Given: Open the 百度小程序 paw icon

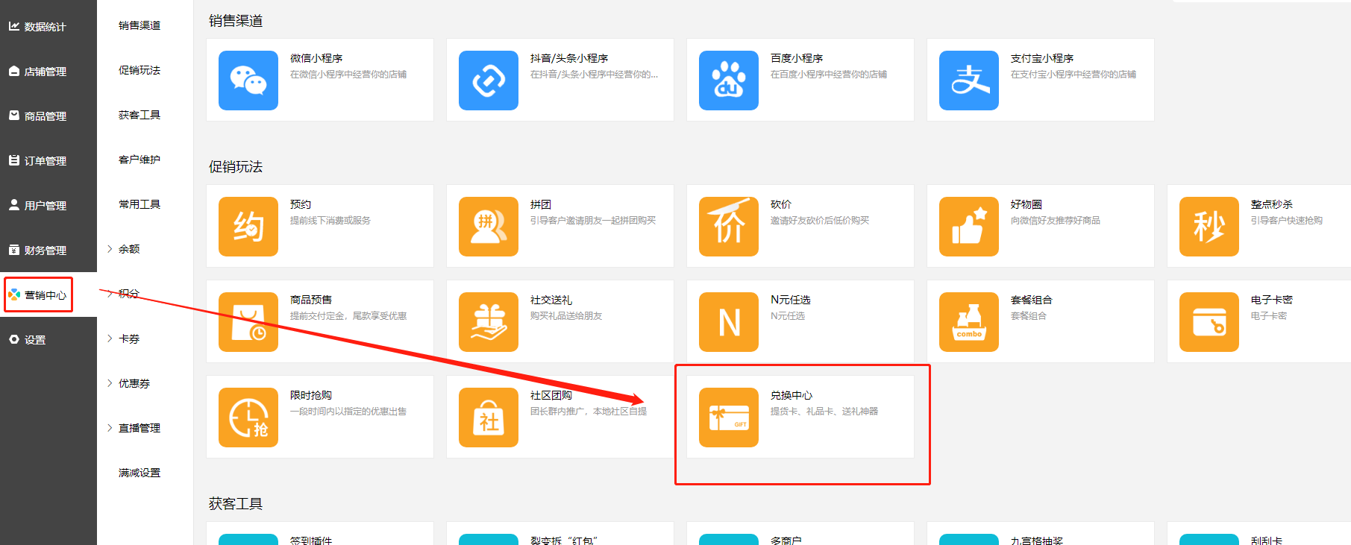Looking at the screenshot, I should [x=729, y=81].
